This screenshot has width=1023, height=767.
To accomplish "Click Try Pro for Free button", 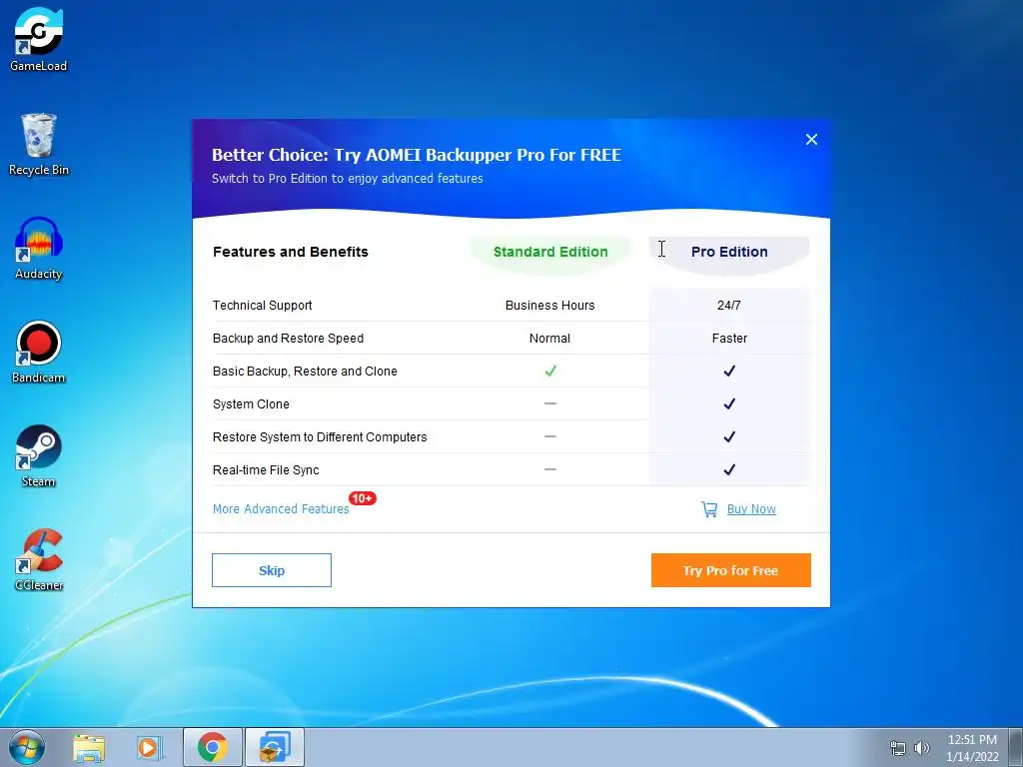I will point(730,570).
